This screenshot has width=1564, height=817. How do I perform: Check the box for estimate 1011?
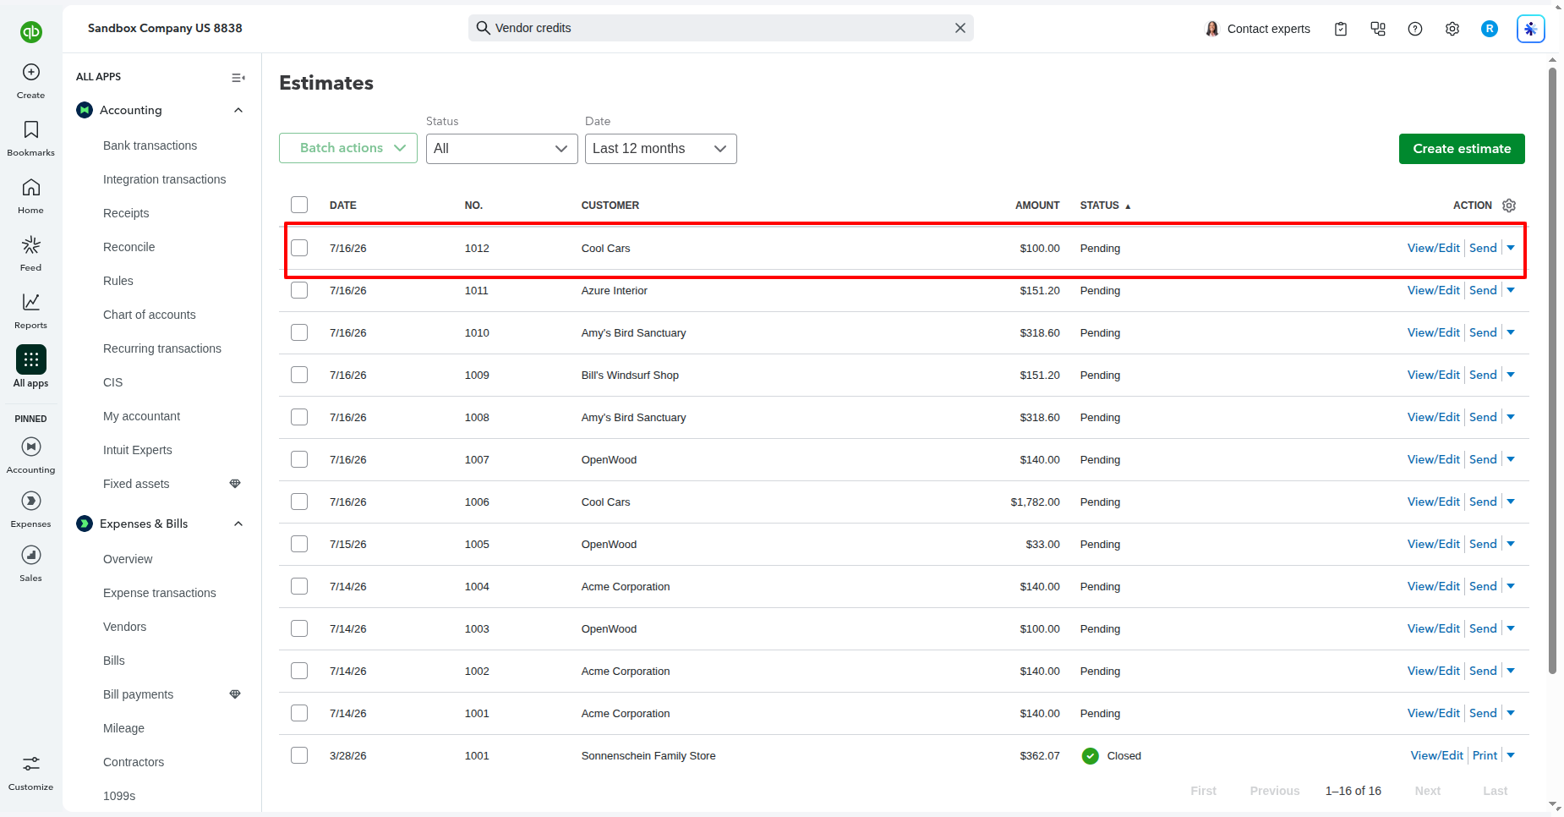[x=299, y=290]
